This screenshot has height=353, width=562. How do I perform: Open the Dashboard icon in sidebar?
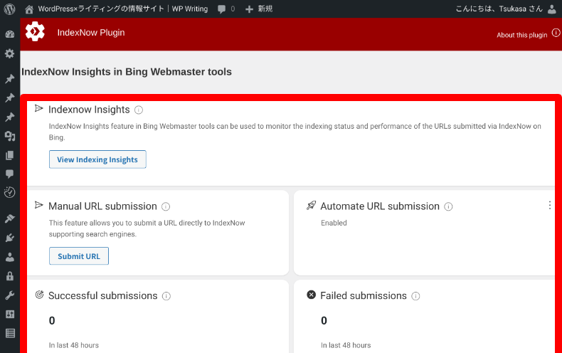click(x=10, y=34)
